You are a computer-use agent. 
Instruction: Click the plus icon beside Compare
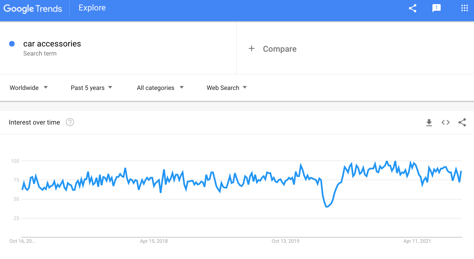pos(251,49)
